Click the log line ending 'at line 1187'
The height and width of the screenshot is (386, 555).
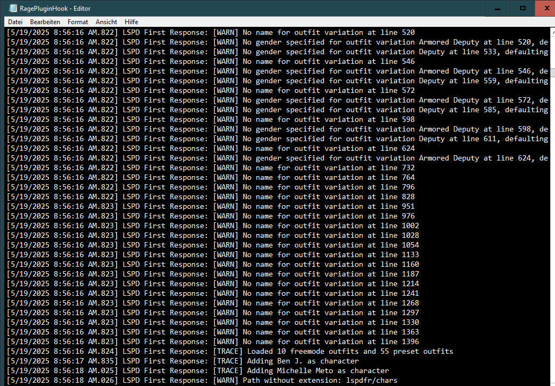[x=213, y=274]
